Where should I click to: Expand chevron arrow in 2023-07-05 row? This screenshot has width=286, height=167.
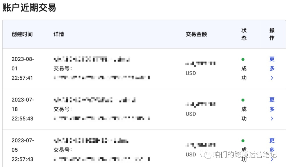point(272,159)
